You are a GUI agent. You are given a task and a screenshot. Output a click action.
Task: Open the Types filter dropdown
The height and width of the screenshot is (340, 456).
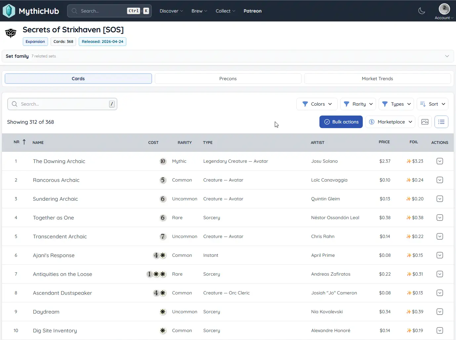pos(396,104)
